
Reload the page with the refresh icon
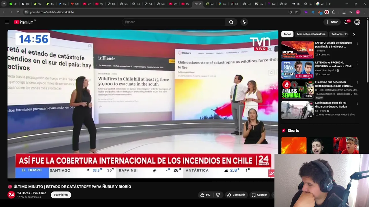tap(18, 12)
